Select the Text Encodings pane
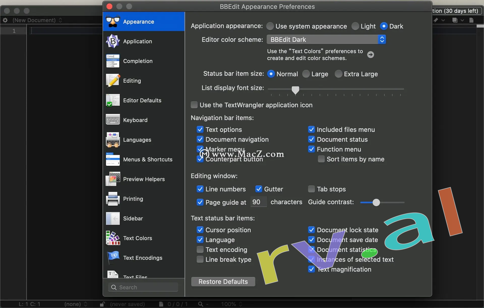The image size is (484, 308). 144,258
